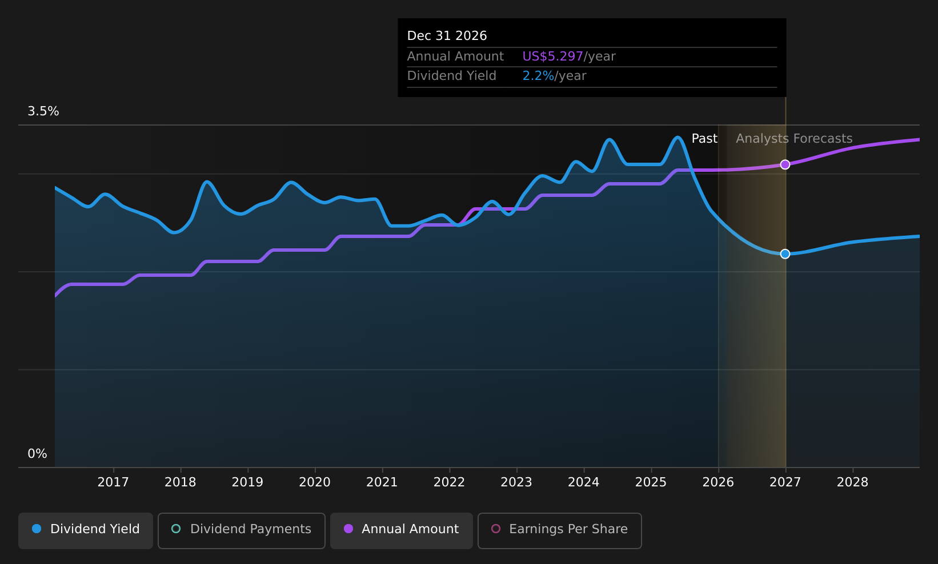Click the Dec 31 2026 tooltip date
This screenshot has height=564, width=938.
(x=447, y=36)
